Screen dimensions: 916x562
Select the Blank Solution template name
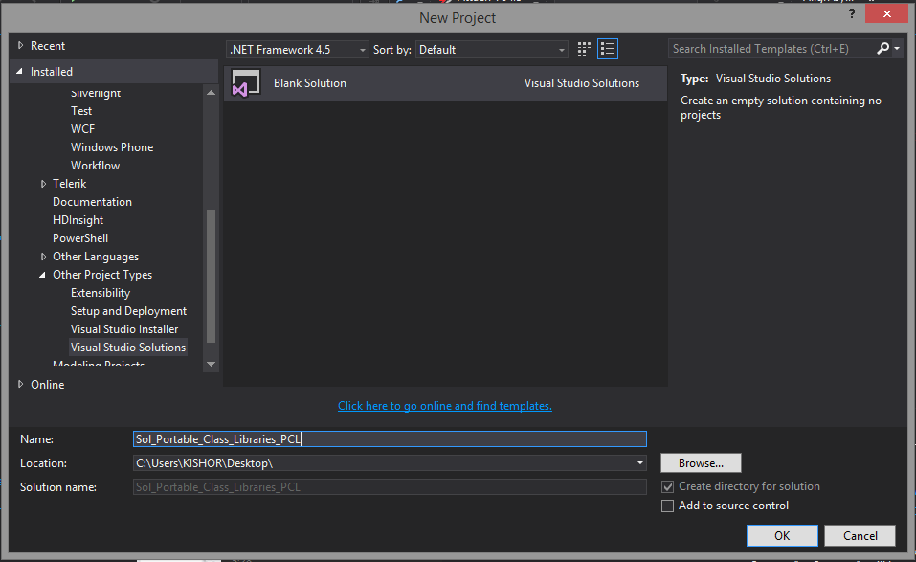pyautogui.click(x=309, y=83)
